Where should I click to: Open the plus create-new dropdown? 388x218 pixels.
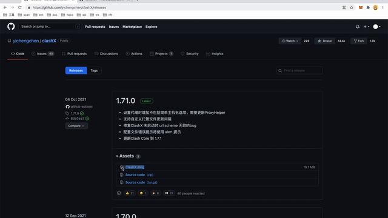366,27
